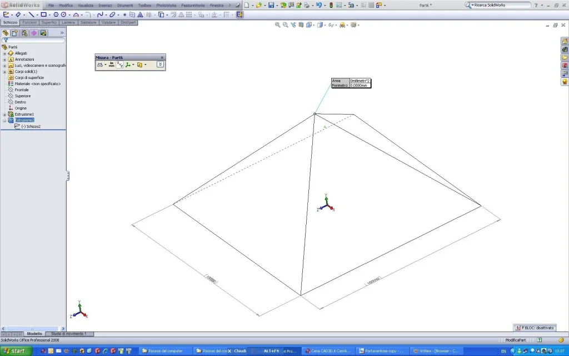The image size is (569, 356).
Task: Open Risorse del computer taskbar window
Action: point(165,351)
